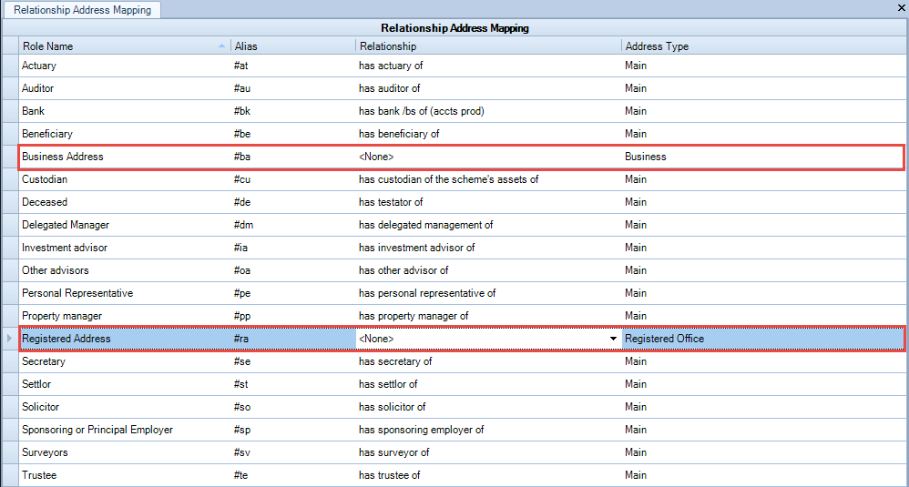
Task: Click the 'has actuary of' relationship cell
Action: pyautogui.click(x=488, y=66)
